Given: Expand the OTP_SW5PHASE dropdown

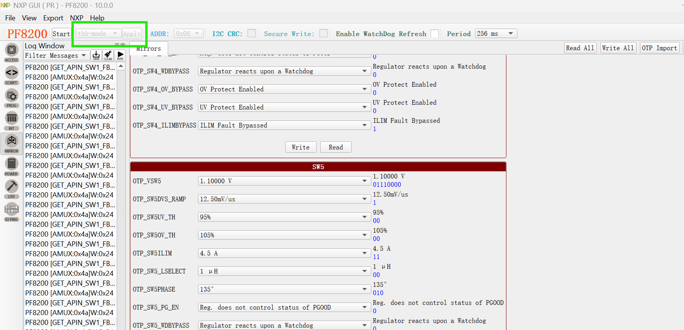Looking at the screenshot, I should [x=284, y=289].
